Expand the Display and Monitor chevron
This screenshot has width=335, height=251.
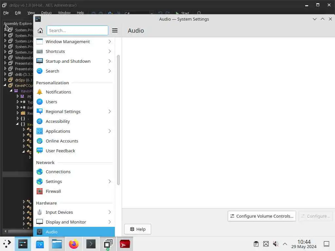coord(110,222)
